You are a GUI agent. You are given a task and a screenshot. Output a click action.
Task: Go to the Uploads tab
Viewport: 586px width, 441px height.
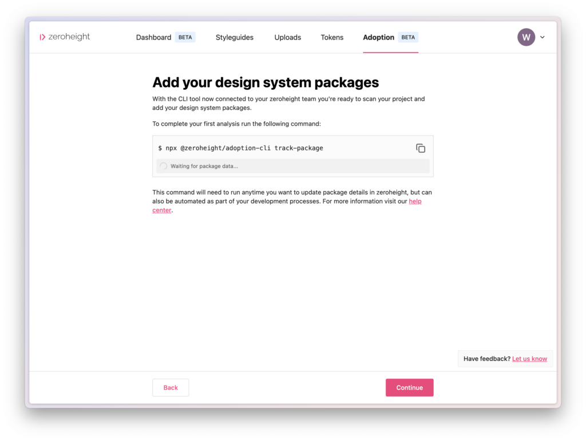287,37
